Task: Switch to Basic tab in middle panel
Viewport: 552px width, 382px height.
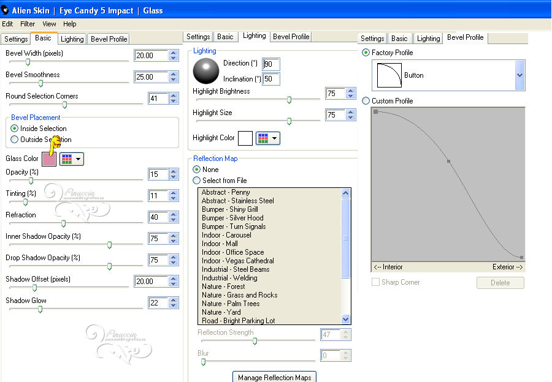Action: pos(225,37)
